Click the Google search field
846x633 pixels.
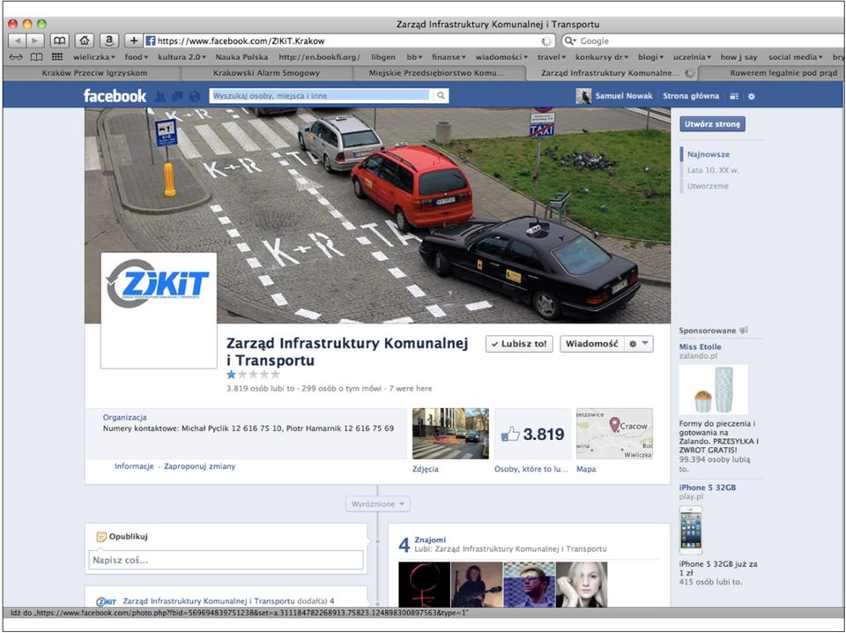(711, 41)
